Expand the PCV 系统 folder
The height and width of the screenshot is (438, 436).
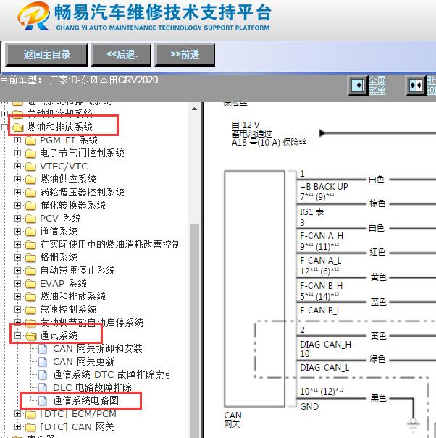pyautogui.click(x=17, y=218)
